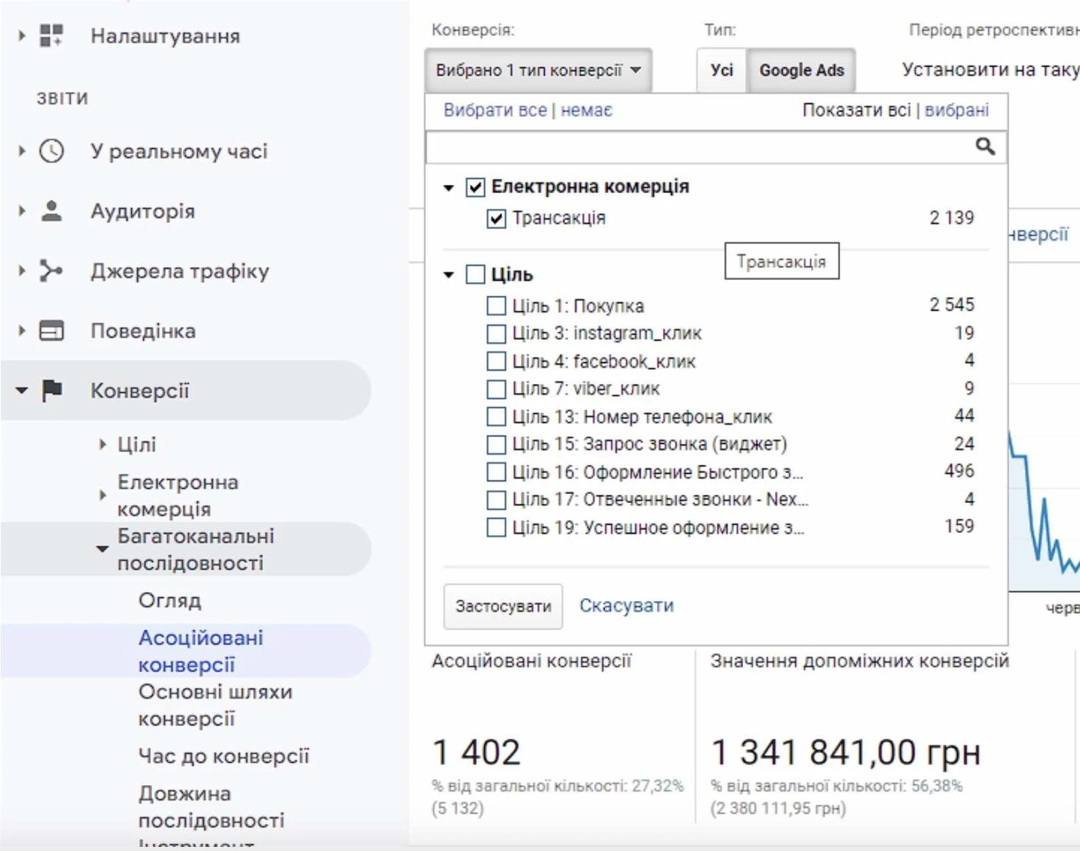Tick Ціль 15: Запрос звонка checkbox

click(x=497, y=445)
